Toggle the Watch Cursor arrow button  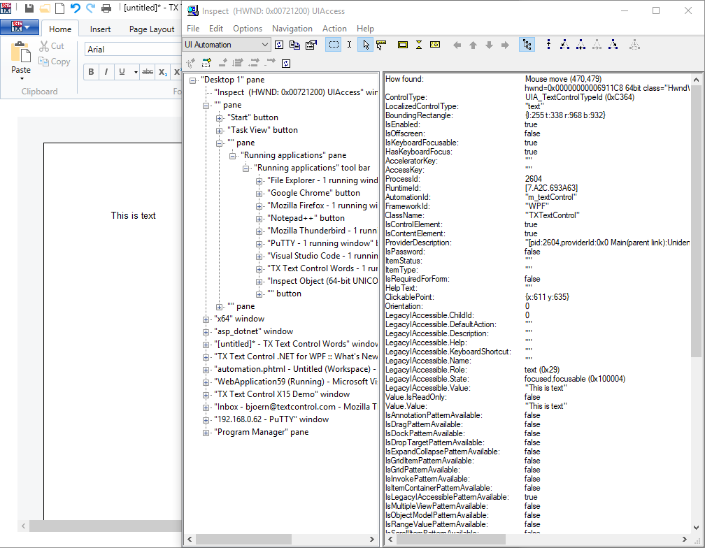coord(365,45)
